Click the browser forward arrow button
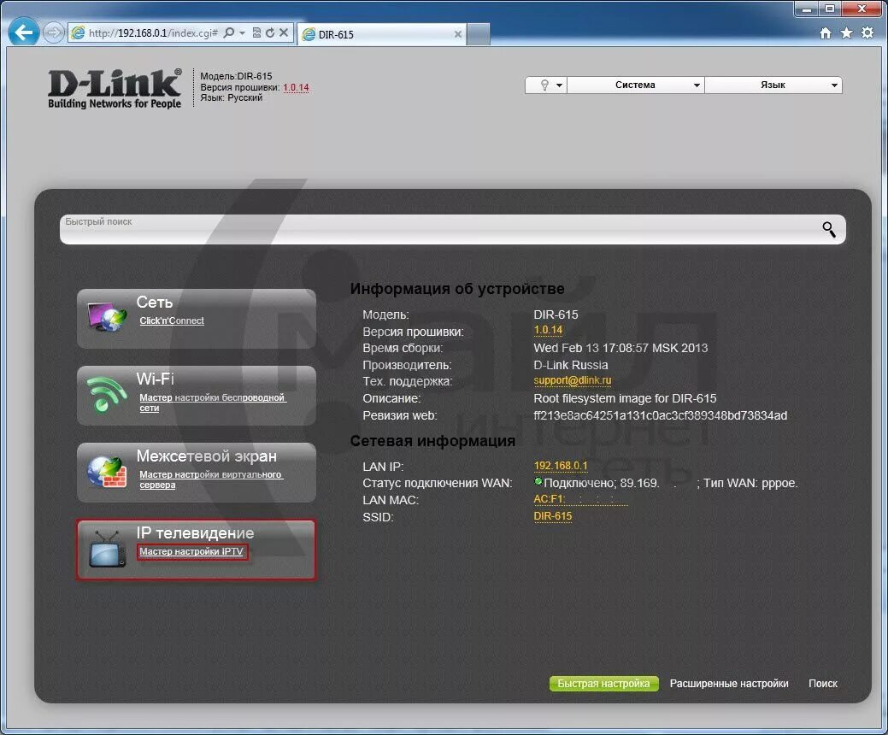 tap(53, 32)
